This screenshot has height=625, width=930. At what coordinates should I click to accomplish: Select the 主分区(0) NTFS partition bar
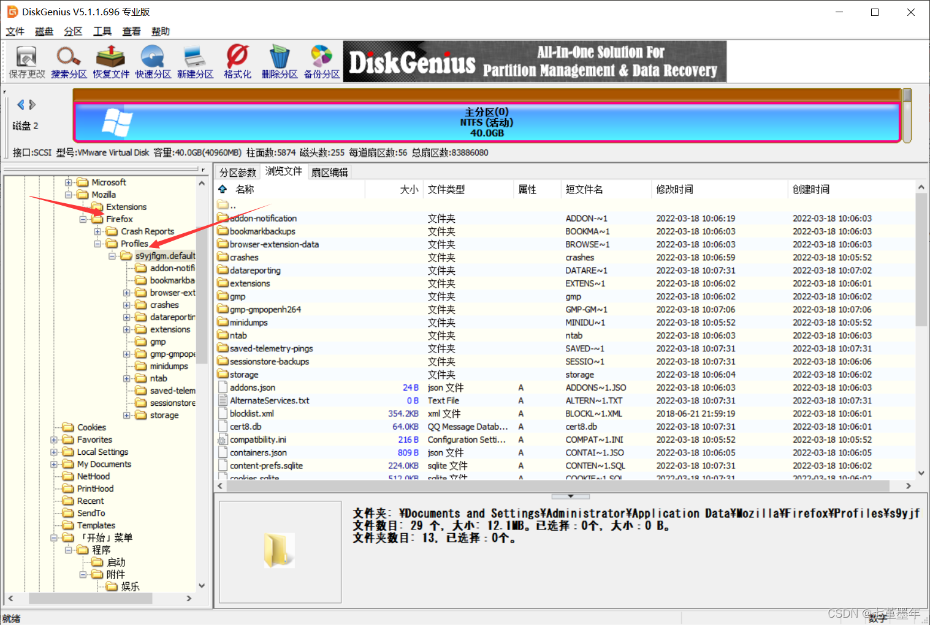point(487,122)
